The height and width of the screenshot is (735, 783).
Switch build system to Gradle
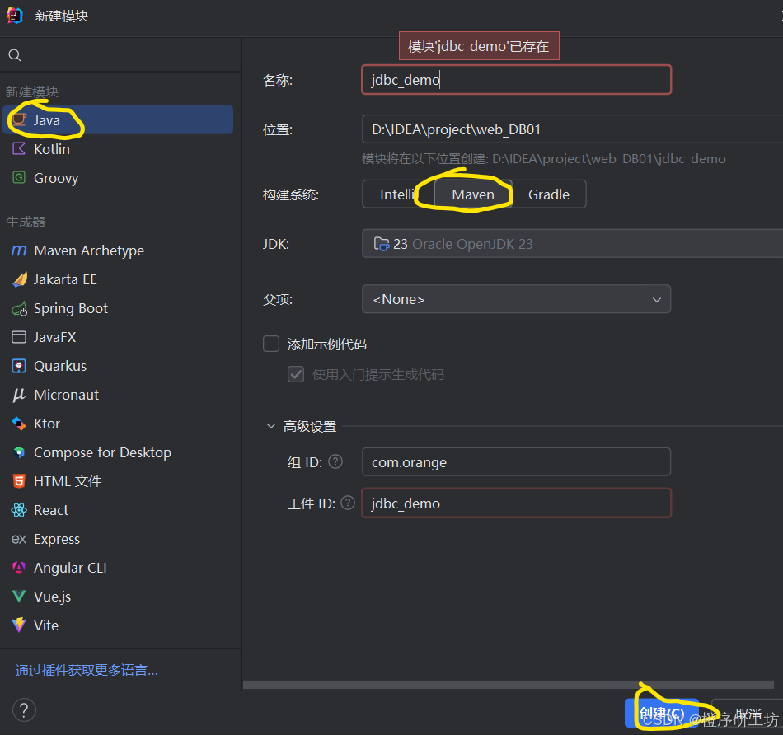click(549, 194)
